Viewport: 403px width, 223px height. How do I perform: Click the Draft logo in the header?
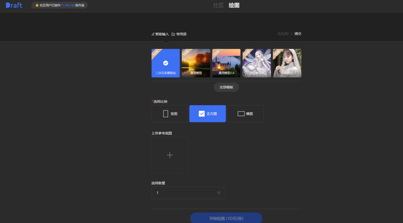14,5
